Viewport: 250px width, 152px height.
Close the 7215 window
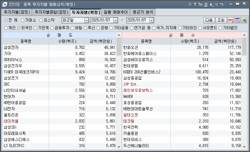coord(244,3)
